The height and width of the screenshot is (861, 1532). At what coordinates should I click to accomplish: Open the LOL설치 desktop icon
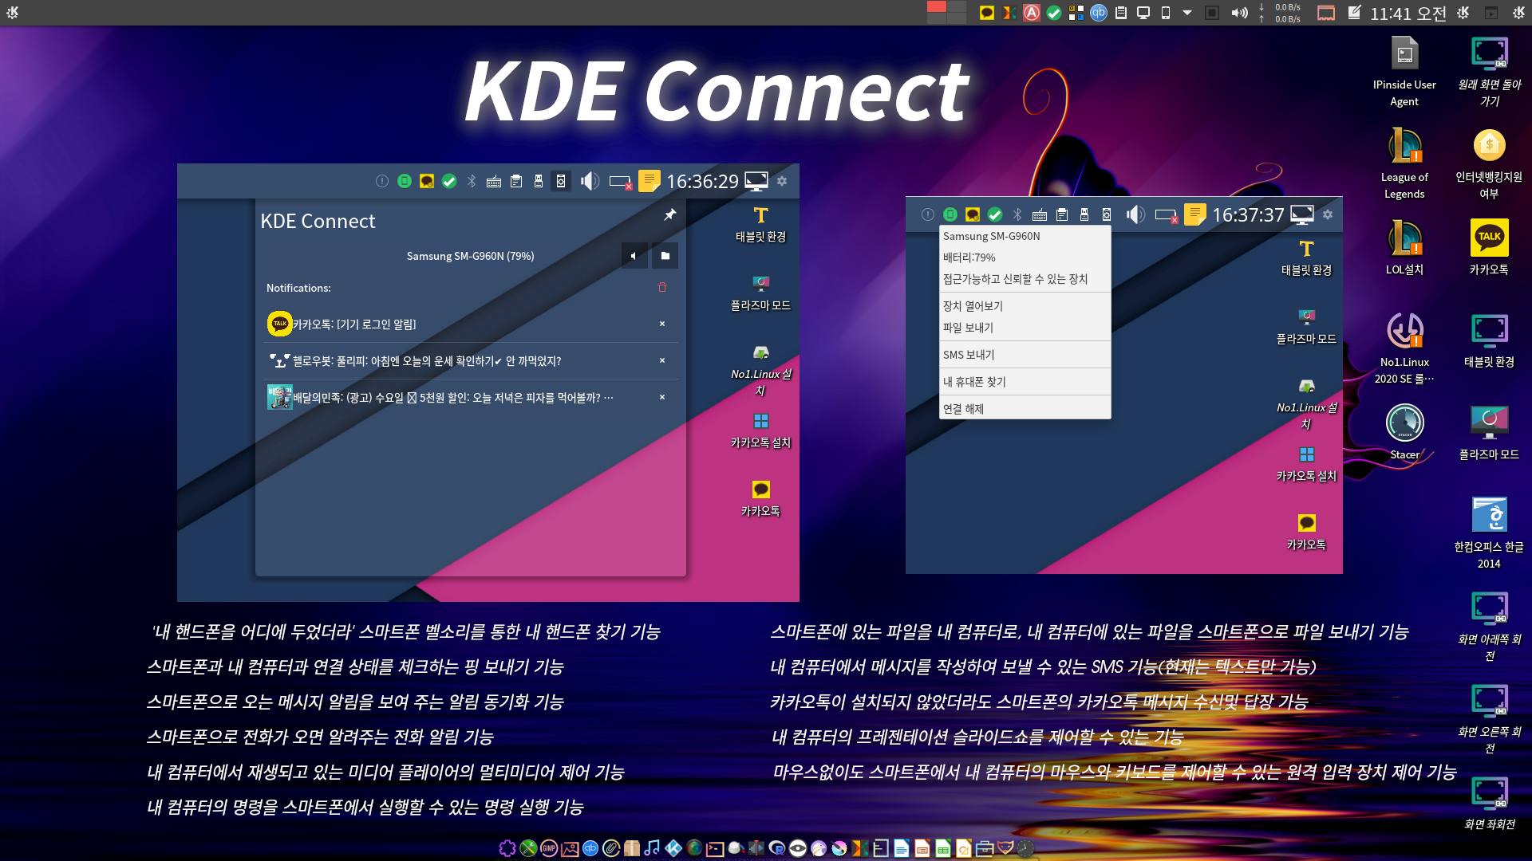1404,249
